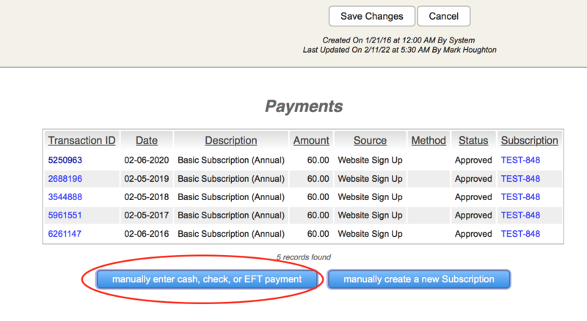Open transaction ID 6261147
The height and width of the screenshot is (321, 587).
coord(65,234)
